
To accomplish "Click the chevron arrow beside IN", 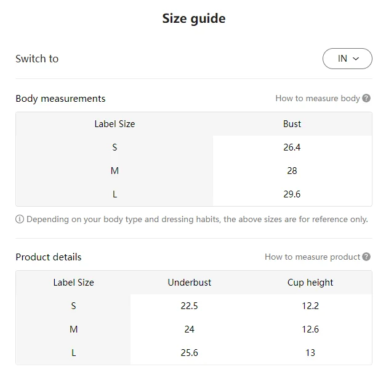I will [x=356, y=59].
